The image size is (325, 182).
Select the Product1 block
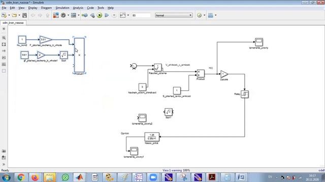coord(79,55)
